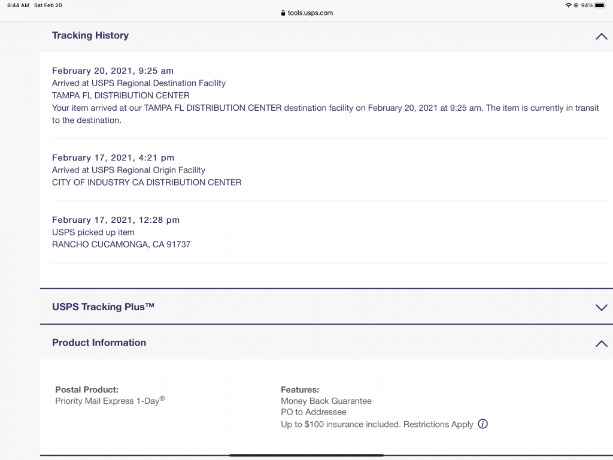Tap the lock icon beside tools.usps.com
The height and width of the screenshot is (460, 613).
pyautogui.click(x=283, y=13)
